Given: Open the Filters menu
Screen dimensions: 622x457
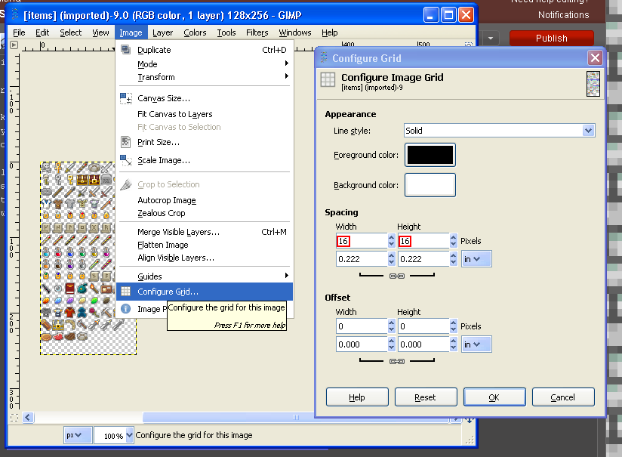Looking at the screenshot, I should point(257,32).
